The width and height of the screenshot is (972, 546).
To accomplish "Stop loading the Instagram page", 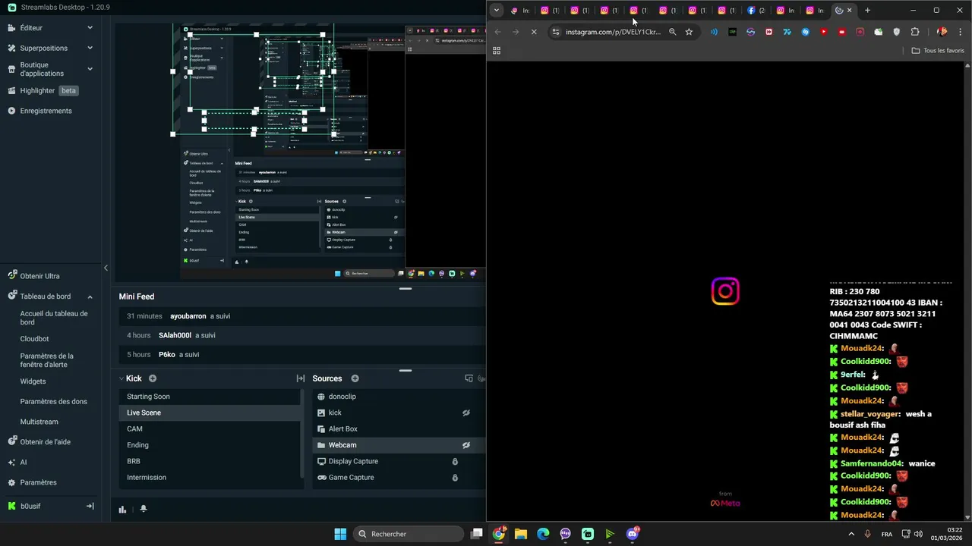I will 534,32.
